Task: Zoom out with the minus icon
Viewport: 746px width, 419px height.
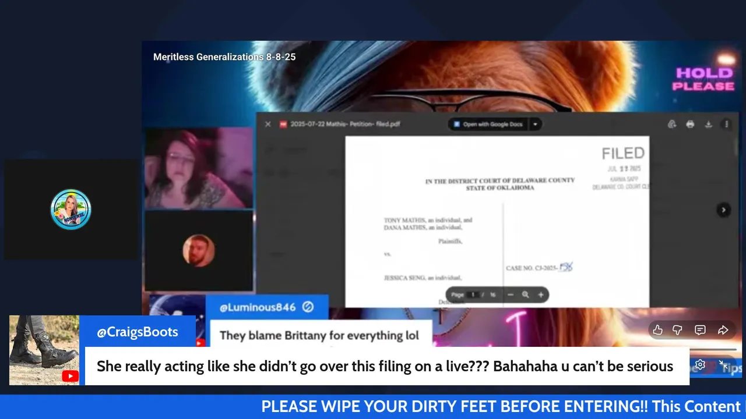Action: coord(511,295)
